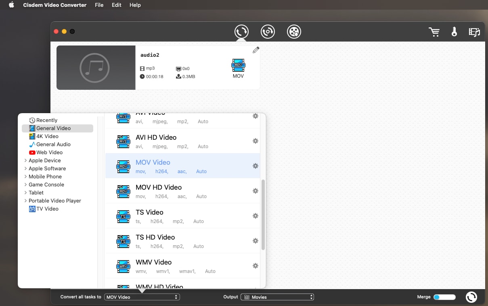Open the File menu
Viewport: 488px width, 306px height.
[99, 5]
